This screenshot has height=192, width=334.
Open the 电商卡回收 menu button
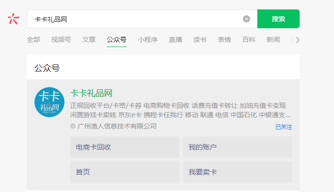point(125,147)
